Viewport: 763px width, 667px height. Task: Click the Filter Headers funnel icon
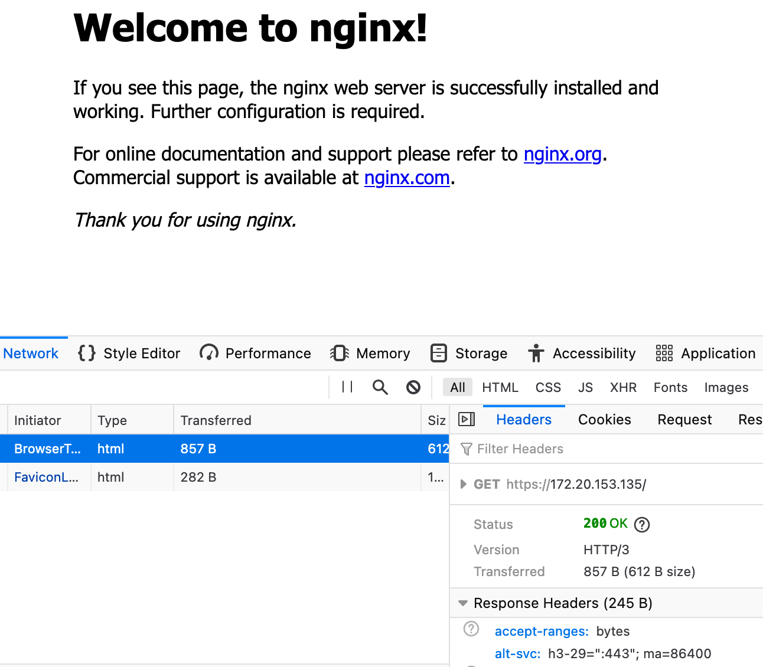[x=467, y=449]
